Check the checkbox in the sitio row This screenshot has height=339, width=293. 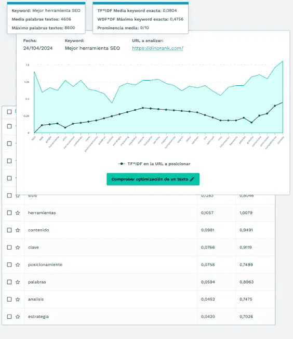[9, 195]
